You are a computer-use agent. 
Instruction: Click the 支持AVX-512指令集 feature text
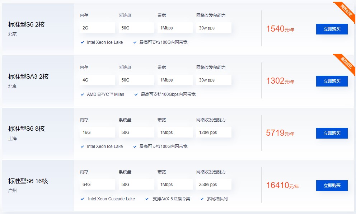[x=172, y=199]
